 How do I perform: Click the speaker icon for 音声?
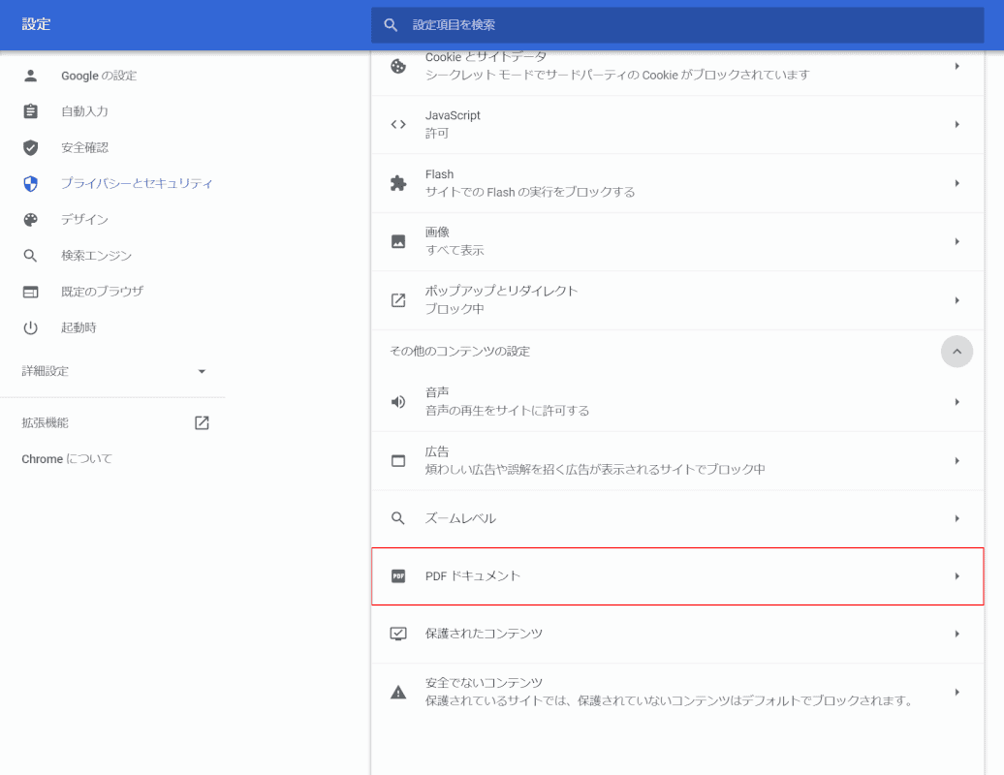tap(398, 402)
